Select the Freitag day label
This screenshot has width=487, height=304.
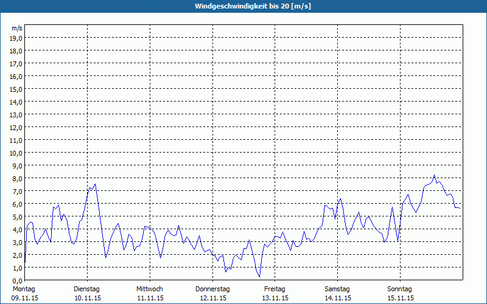click(275, 289)
